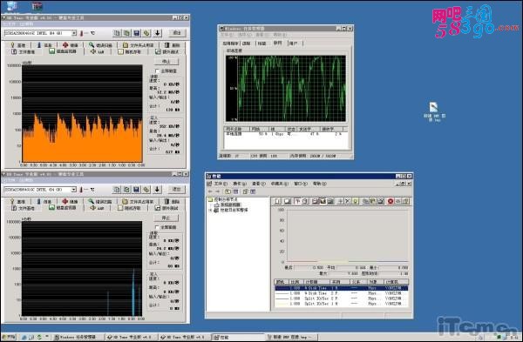The width and height of the screenshot is (523, 342).
Task: Click the highlight lightbulb icon in the Performance toolbar
Action: 356,201
